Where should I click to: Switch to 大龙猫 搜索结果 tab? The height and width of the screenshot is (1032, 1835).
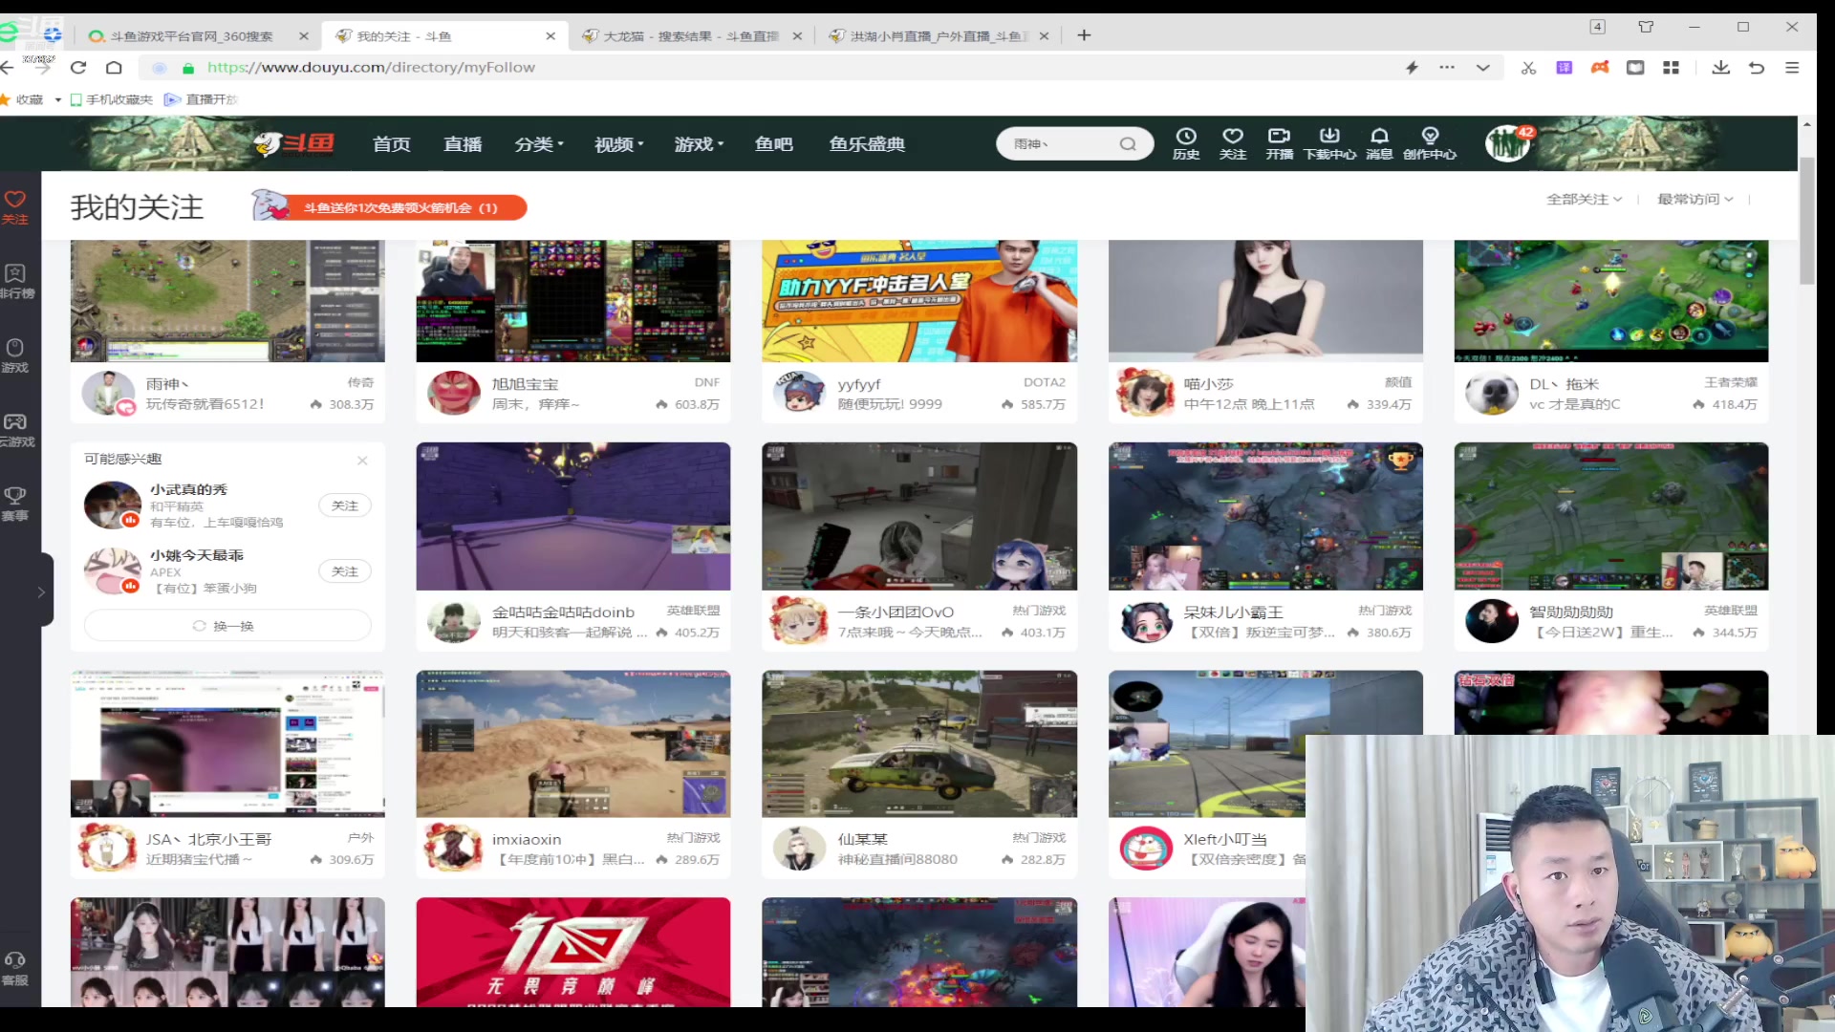691,36
